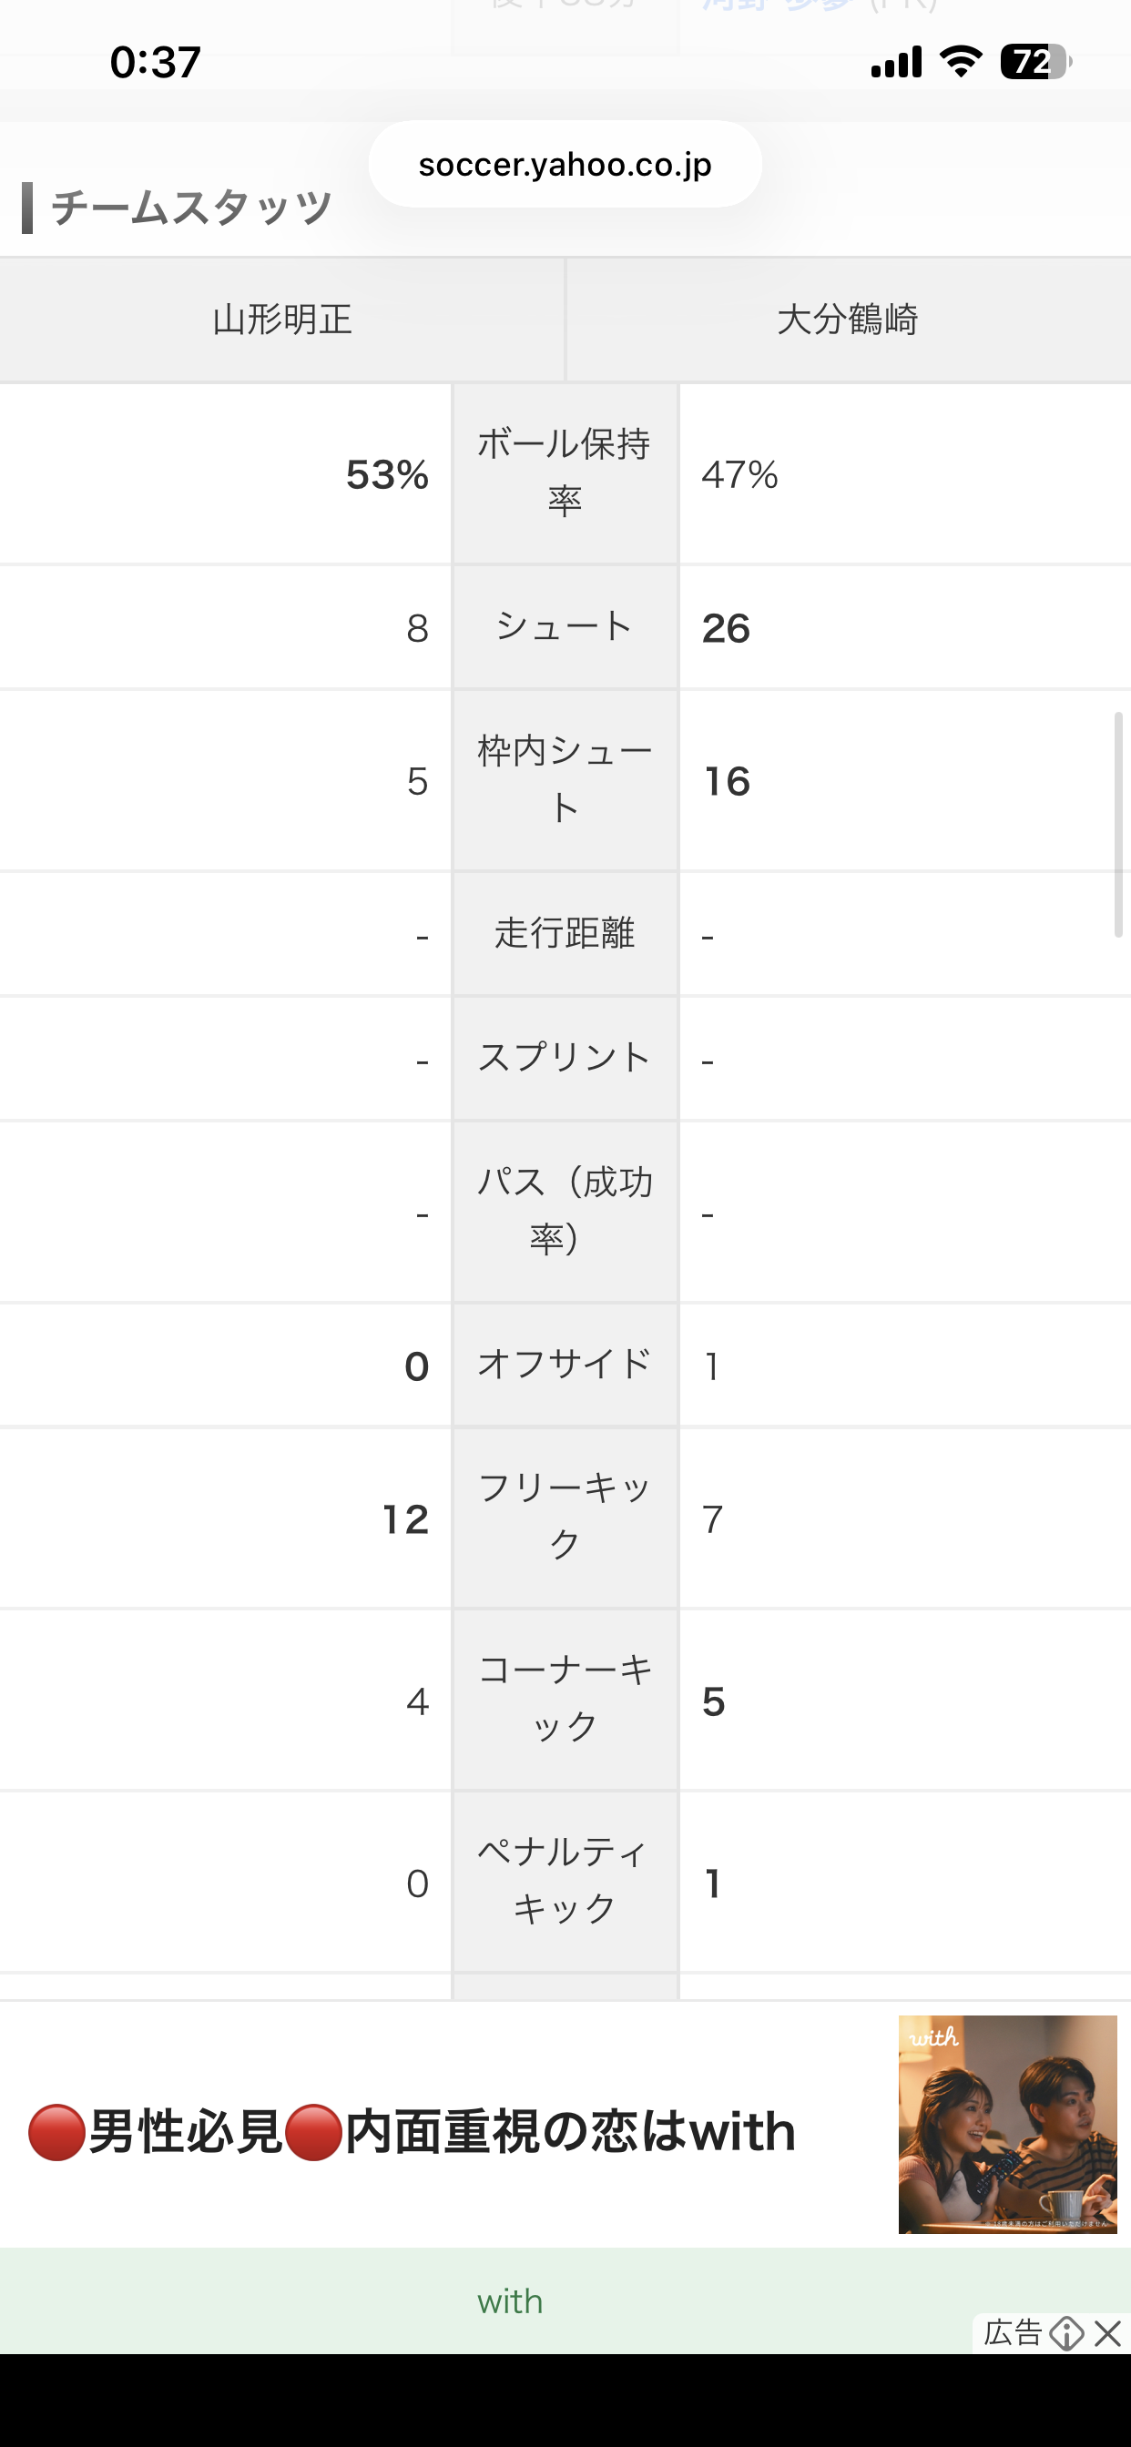Tap the 男性必見 ad headline
1131x2447 pixels.
tap(412, 2132)
